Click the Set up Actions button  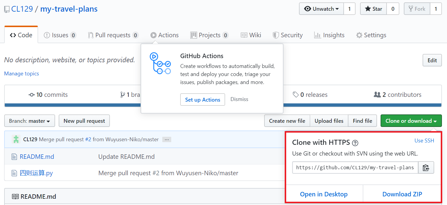[203, 100]
